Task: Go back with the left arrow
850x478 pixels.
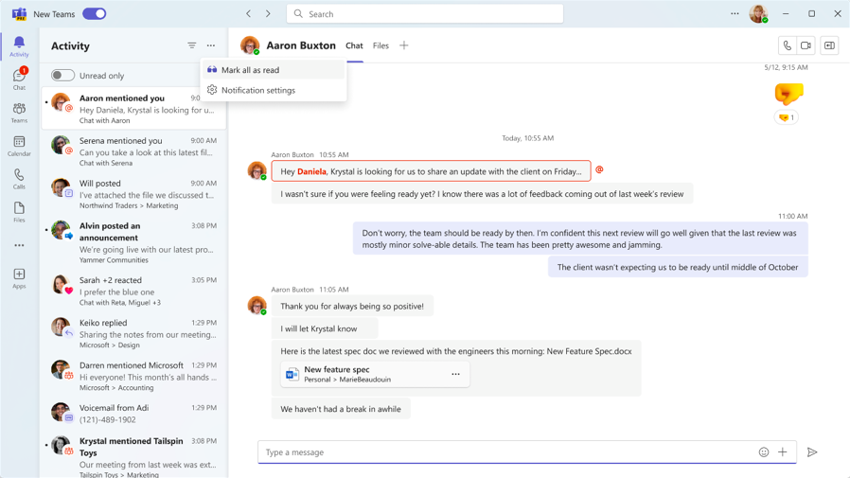Action: coord(248,13)
